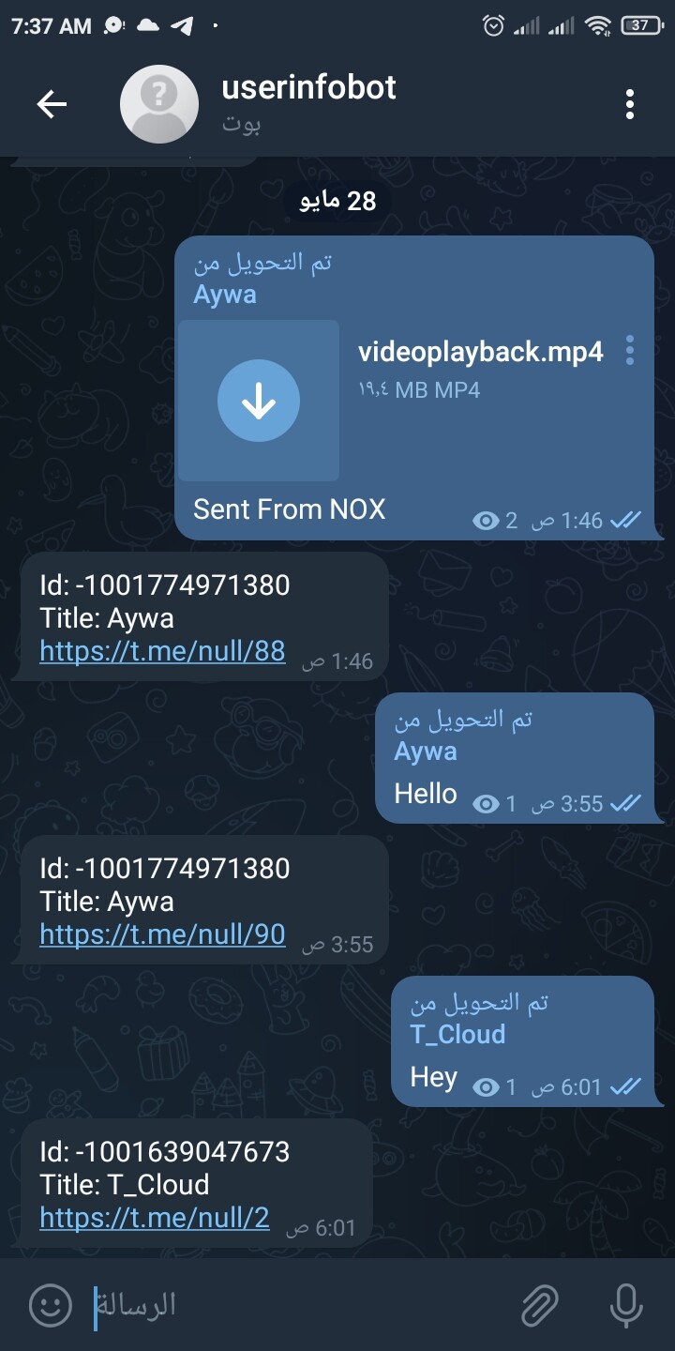The image size is (675, 1351).
Task: Tap the 28 مايو date label
Action: pos(337,201)
